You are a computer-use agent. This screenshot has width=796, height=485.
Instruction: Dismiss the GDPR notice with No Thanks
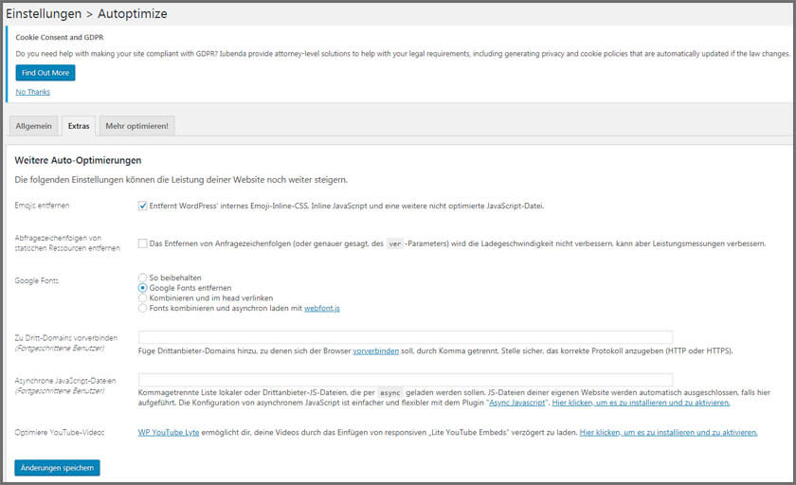coord(33,92)
